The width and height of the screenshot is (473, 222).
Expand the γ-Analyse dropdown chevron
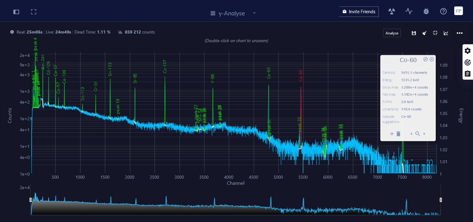click(x=254, y=13)
